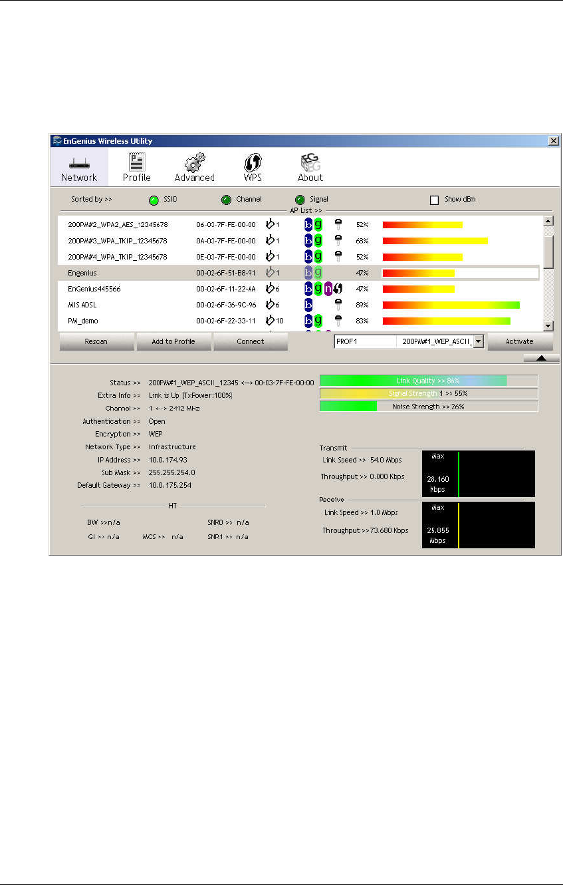This screenshot has width=563, height=885.
Task: Sort AP list by Channel
Action: pos(226,200)
